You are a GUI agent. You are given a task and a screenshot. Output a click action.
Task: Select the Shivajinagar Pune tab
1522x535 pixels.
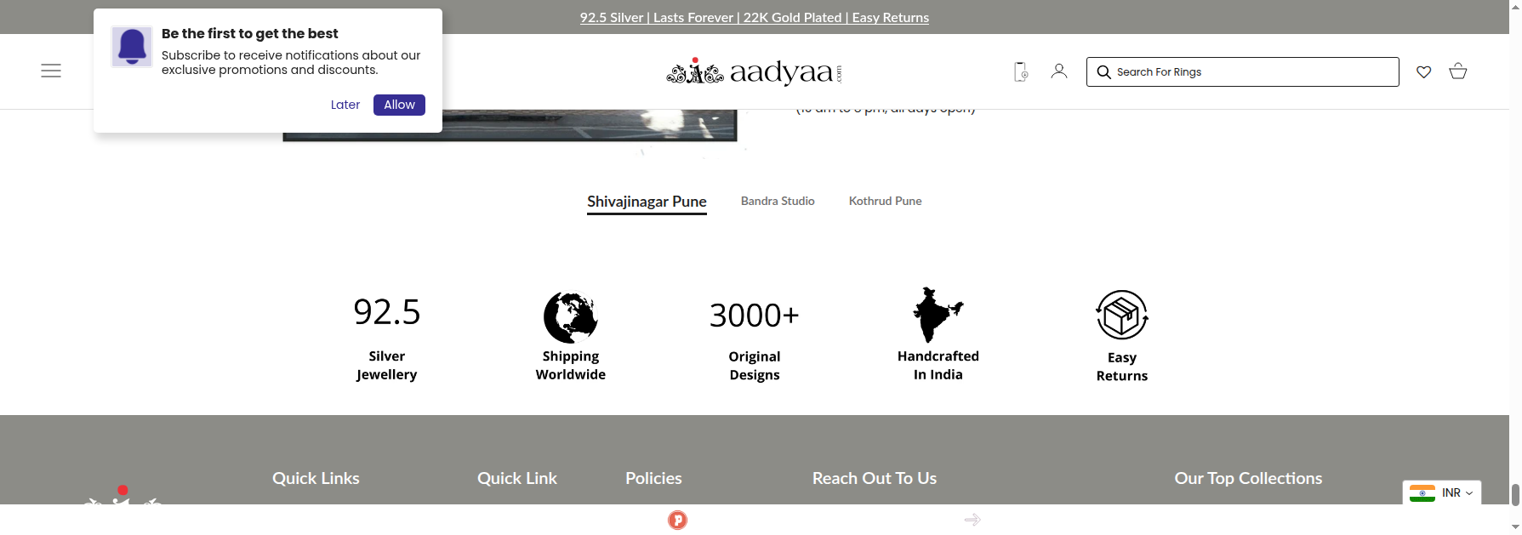(x=647, y=202)
